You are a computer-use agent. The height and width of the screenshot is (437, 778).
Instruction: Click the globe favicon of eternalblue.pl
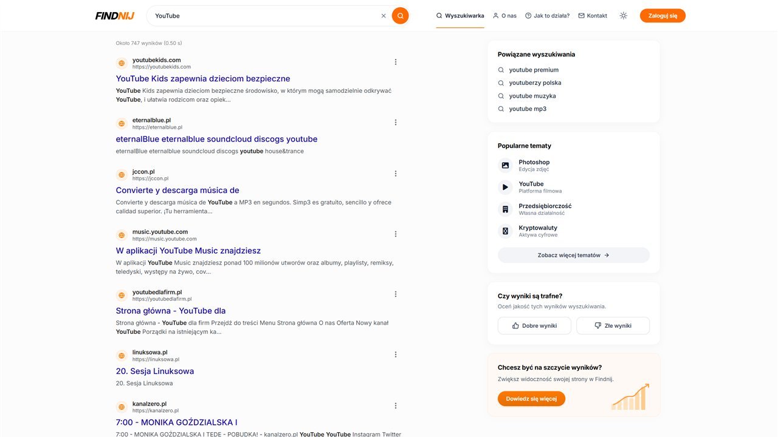click(122, 123)
